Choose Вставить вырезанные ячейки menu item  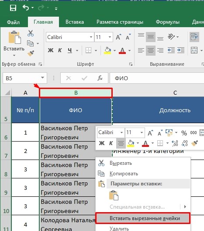click(143, 218)
